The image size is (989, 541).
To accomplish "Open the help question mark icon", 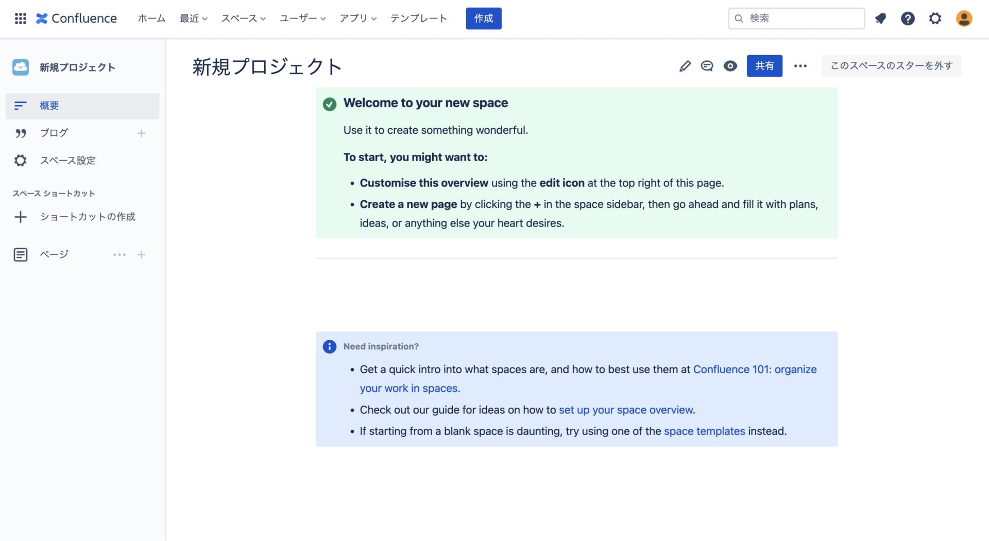I will (908, 19).
